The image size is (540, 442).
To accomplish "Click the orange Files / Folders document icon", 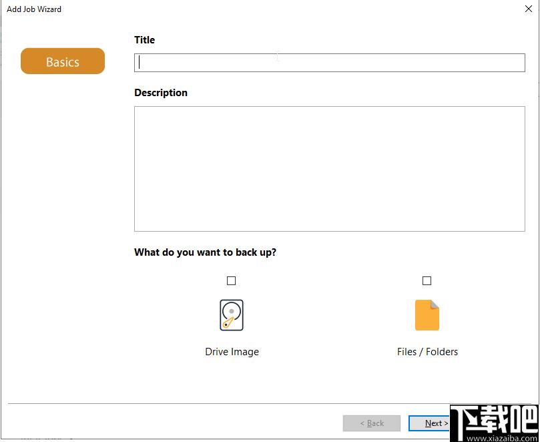I will point(427,315).
